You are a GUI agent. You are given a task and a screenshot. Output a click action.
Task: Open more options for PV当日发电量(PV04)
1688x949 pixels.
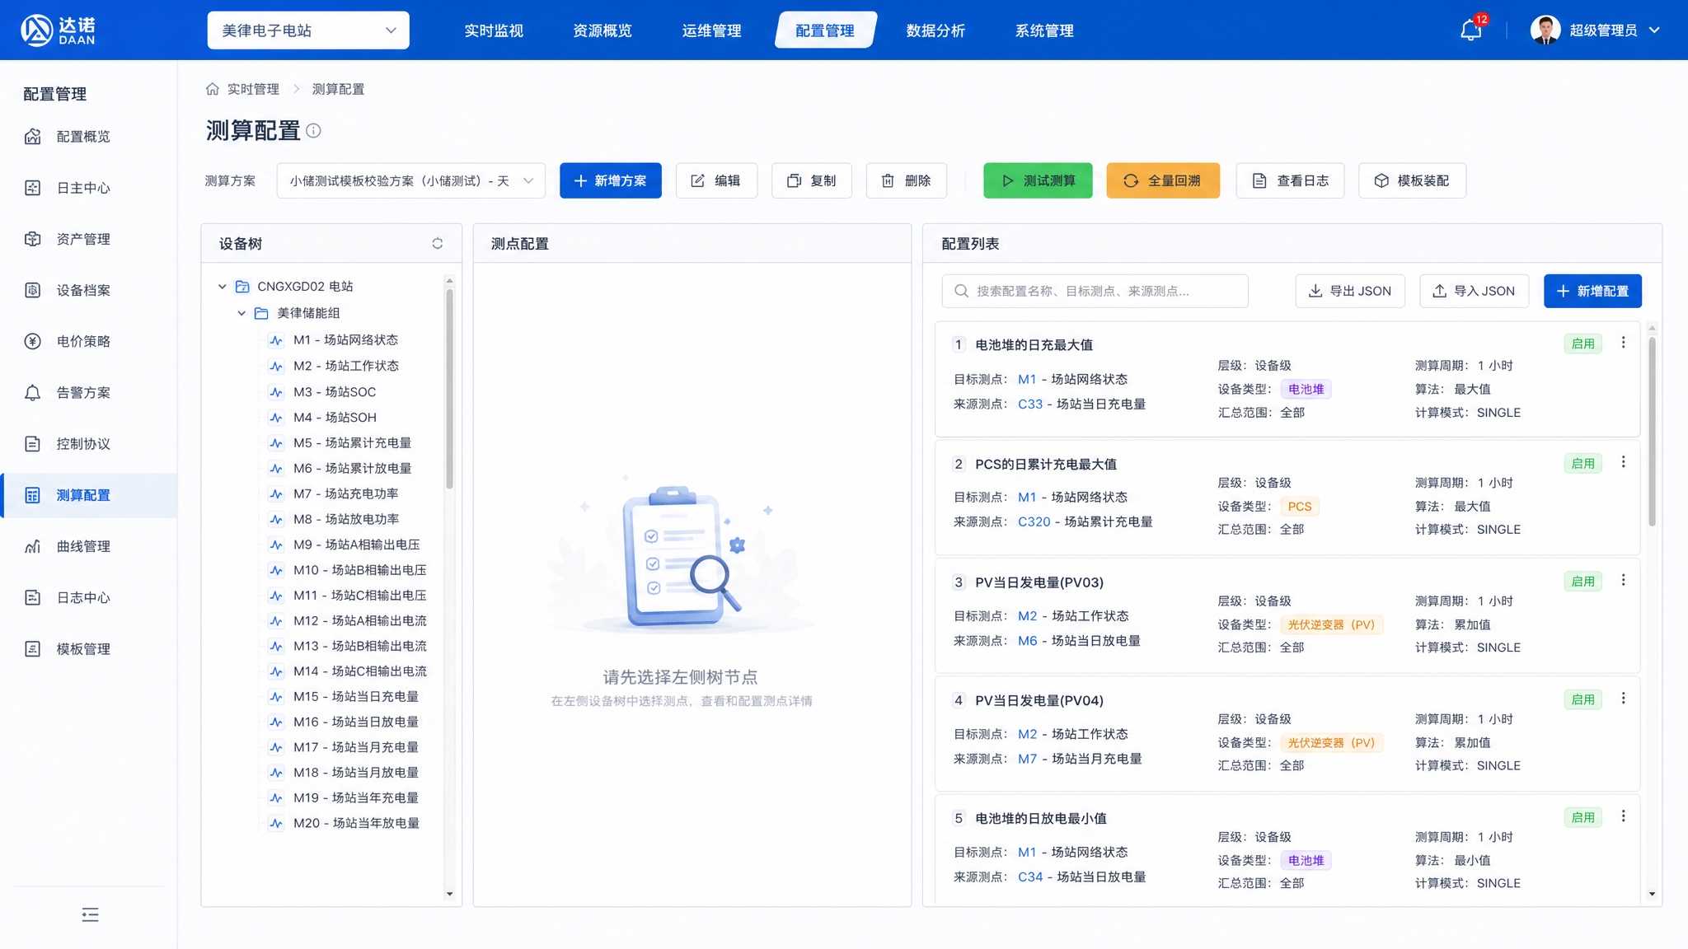(1623, 699)
